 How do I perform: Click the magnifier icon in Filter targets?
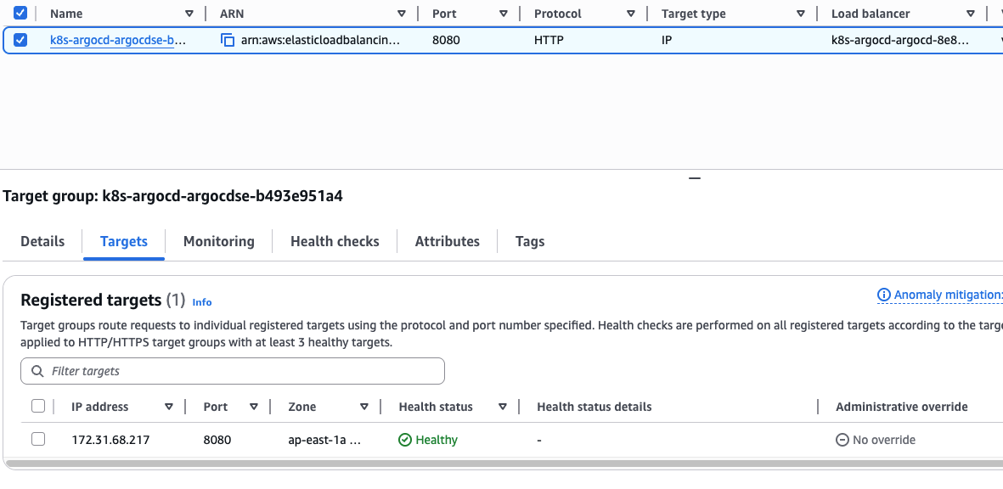click(x=37, y=371)
